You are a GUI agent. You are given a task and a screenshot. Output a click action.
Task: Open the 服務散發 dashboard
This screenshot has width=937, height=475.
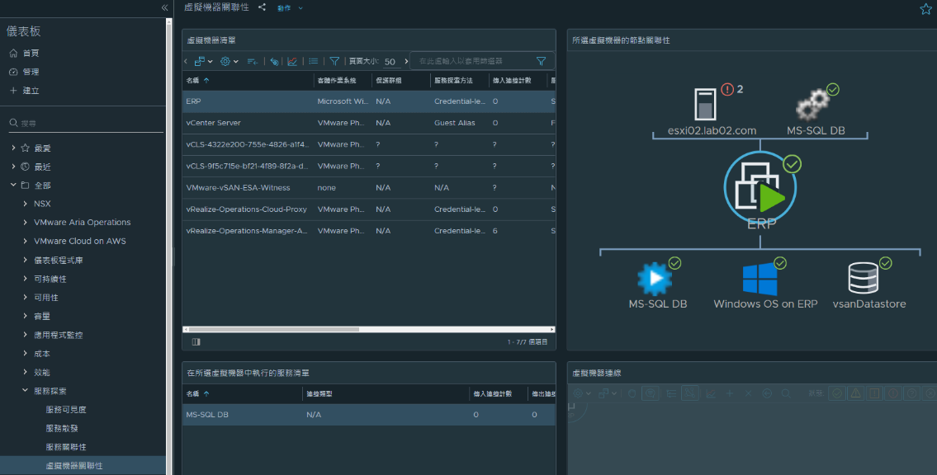pyautogui.click(x=62, y=429)
